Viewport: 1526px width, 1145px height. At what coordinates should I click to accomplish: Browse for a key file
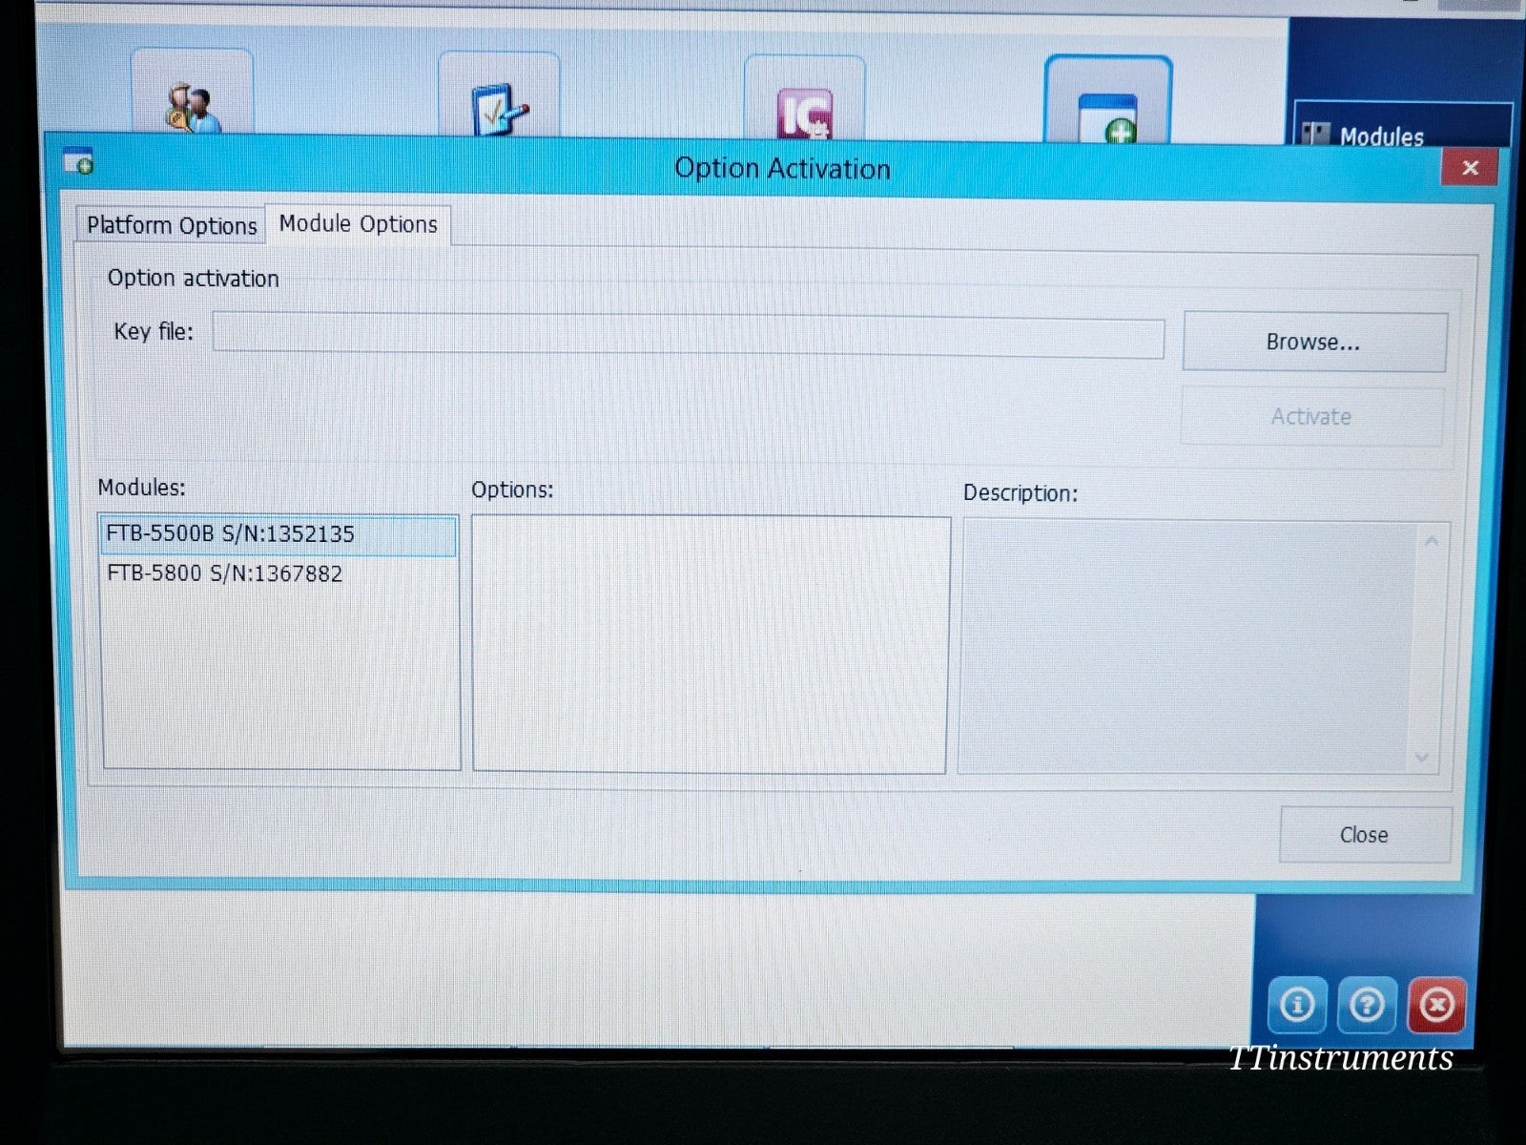tap(1313, 341)
